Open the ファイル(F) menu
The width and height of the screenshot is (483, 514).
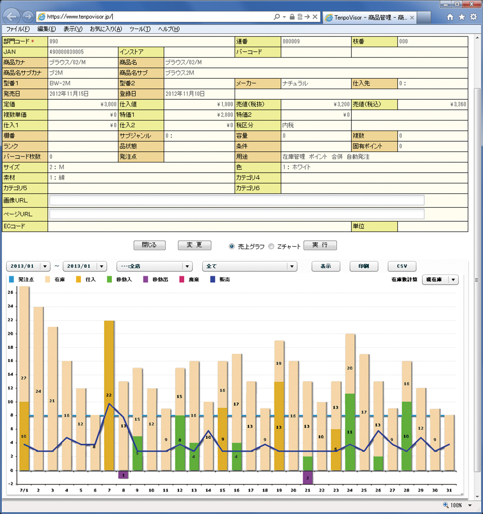pyautogui.click(x=18, y=29)
